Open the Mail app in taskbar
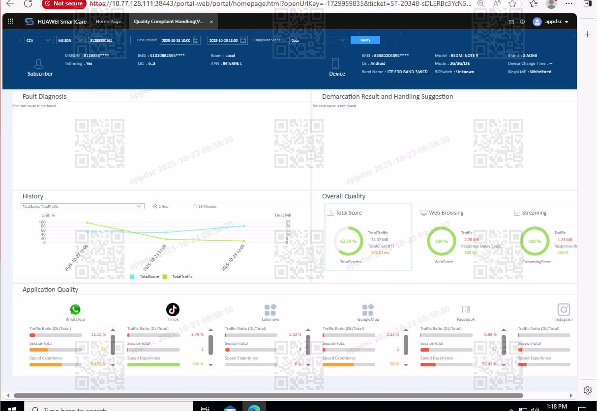597x411 pixels. tap(230, 408)
